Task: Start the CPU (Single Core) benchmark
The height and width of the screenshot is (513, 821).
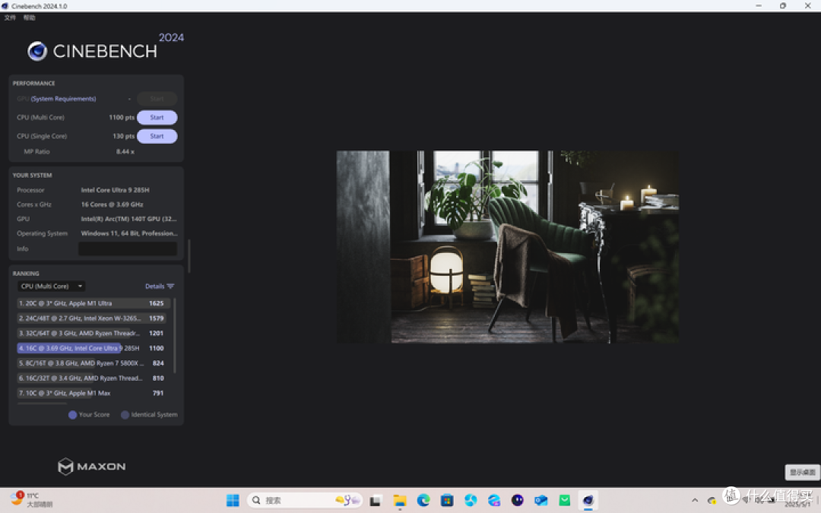Action: click(x=157, y=136)
